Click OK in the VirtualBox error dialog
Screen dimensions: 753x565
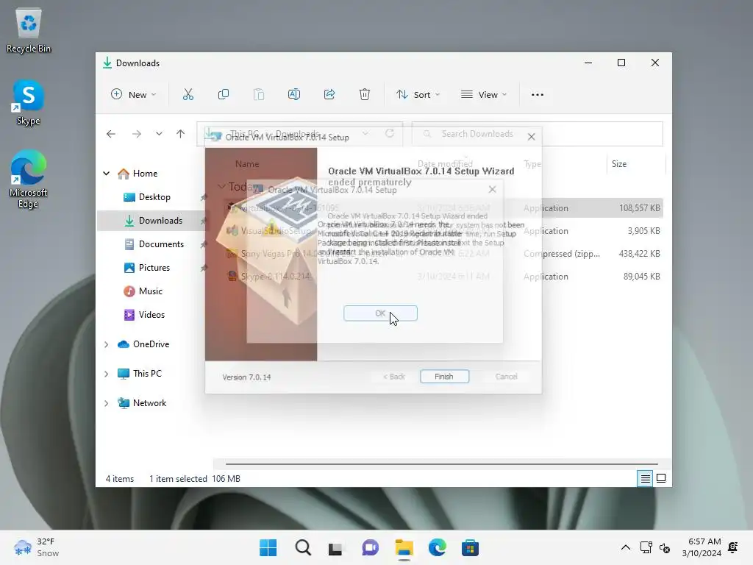tap(380, 313)
